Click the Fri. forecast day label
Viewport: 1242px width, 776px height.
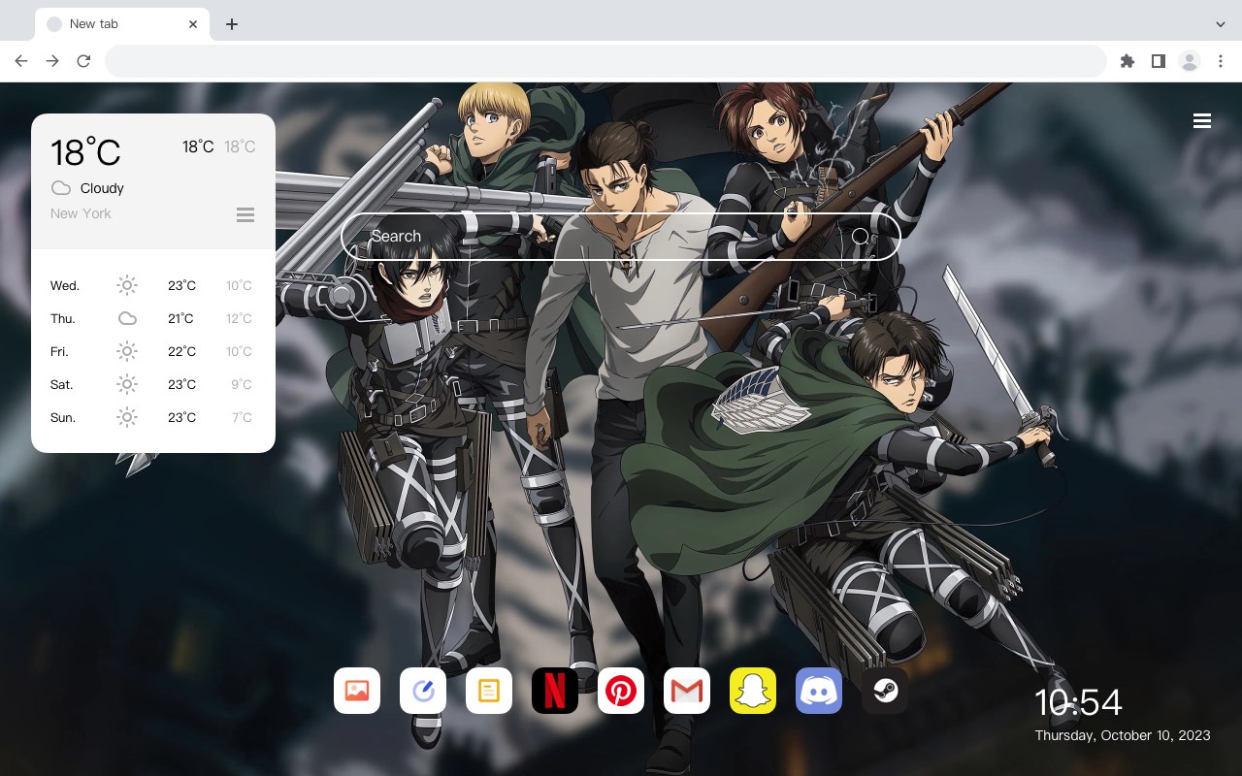tap(59, 351)
